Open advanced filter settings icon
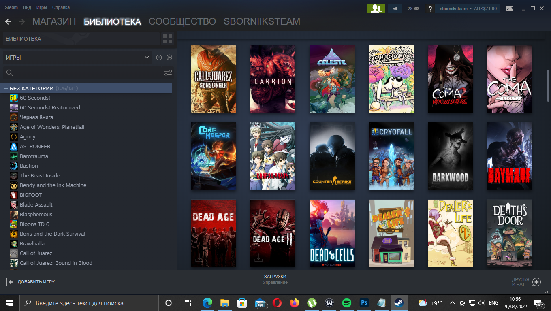Screen dimensions: 551x311 coord(167,73)
